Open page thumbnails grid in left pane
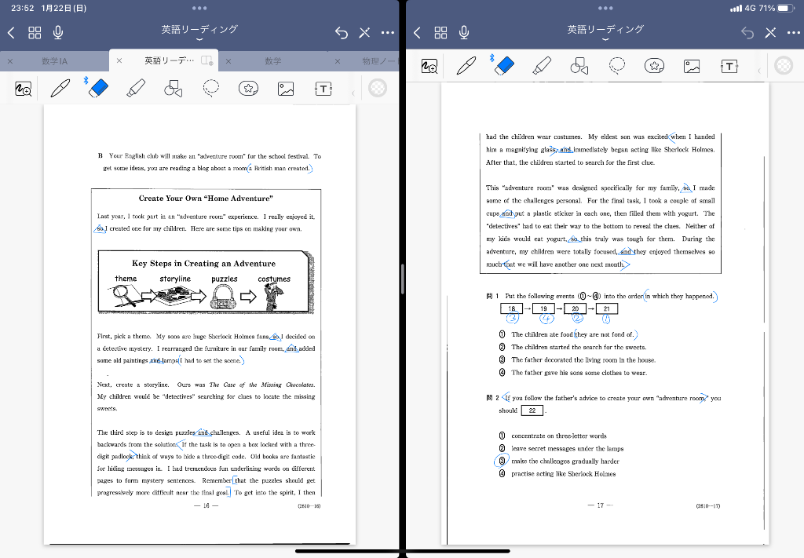This screenshot has width=804, height=558. click(35, 32)
